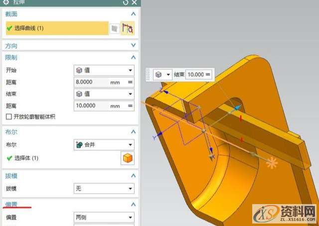Open the 偏置 dropdown showing 两侧
Screen dimensions: 319x226
tap(104, 218)
